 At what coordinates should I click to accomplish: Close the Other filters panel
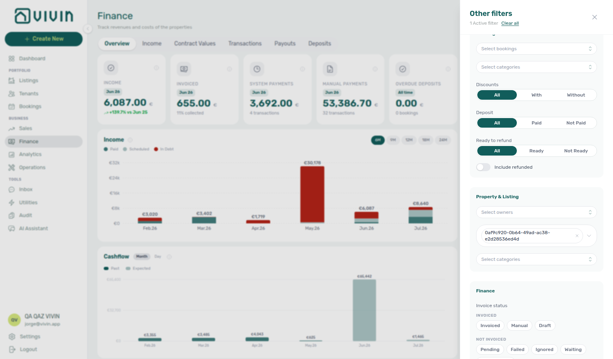click(595, 17)
